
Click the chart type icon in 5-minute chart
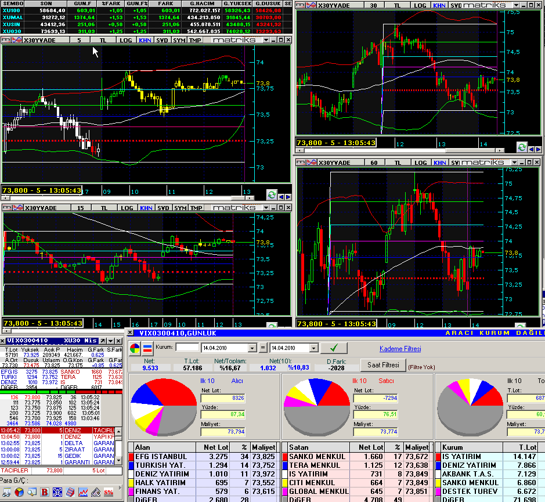coord(6,40)
